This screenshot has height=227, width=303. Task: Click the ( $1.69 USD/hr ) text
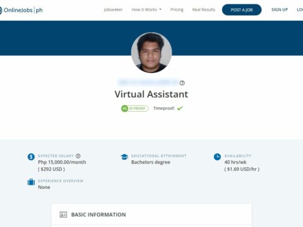pyautogui.click(x=242, y=169)
